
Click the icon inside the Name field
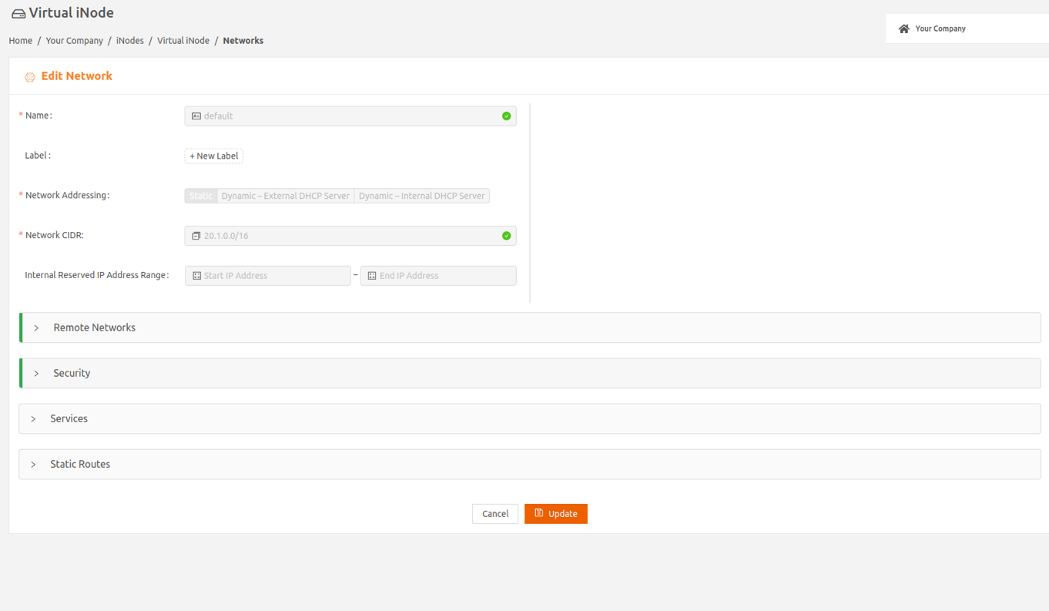pos(196,116)
